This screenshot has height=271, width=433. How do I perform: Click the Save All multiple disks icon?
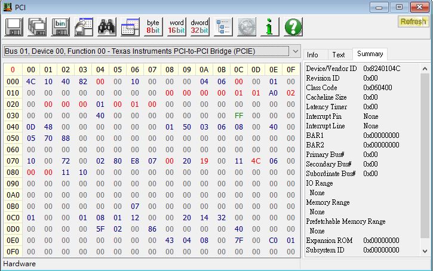(x=37, y=27)
